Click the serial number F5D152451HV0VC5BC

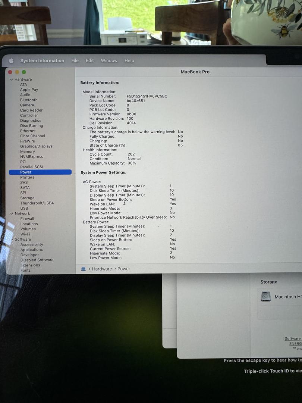[x=147, y=96]
